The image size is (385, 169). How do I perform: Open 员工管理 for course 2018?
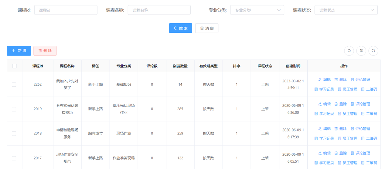point(347,138)
